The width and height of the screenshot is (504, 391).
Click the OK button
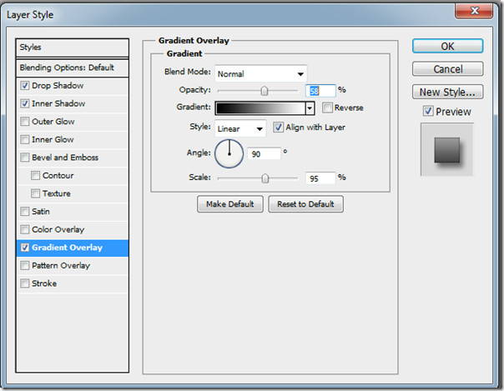pos(447,46)
